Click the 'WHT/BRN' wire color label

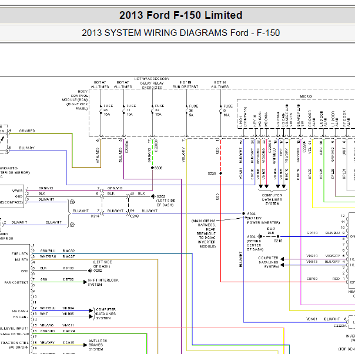coord(48,256)
